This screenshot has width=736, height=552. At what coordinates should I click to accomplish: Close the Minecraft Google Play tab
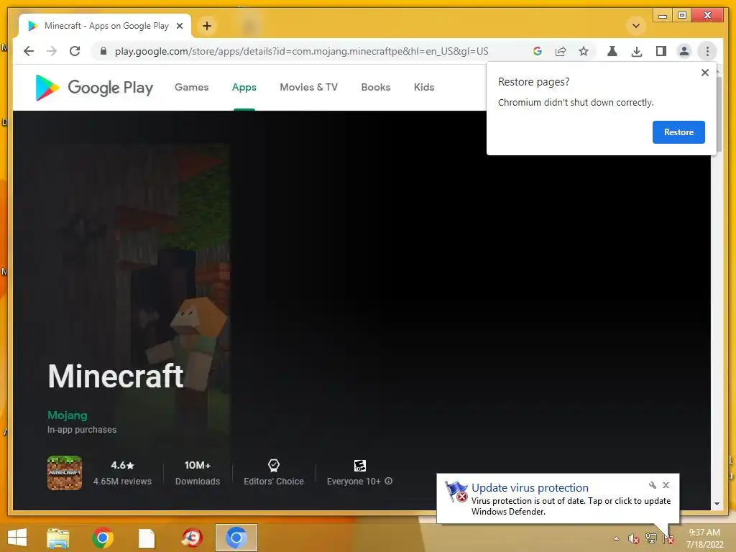click(x=180, y=26)
